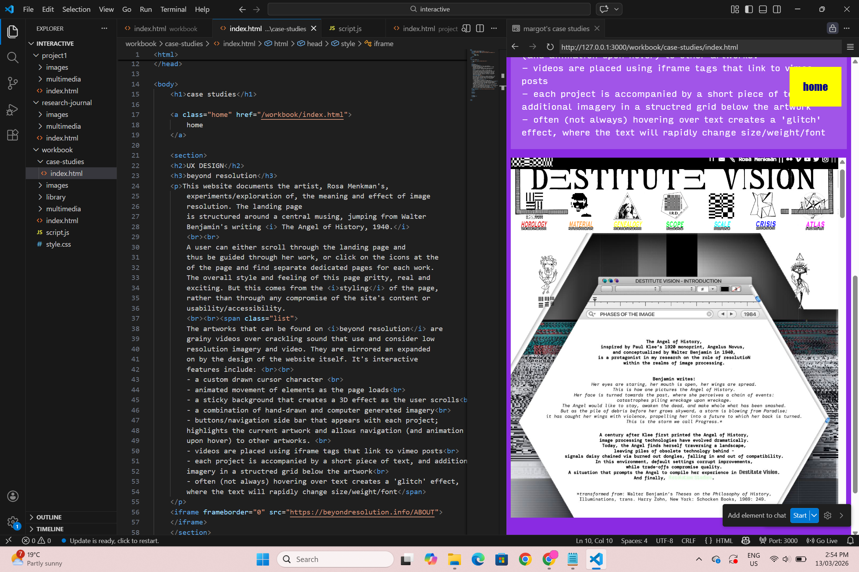Open dropdown arrow next to Start button

814,516
